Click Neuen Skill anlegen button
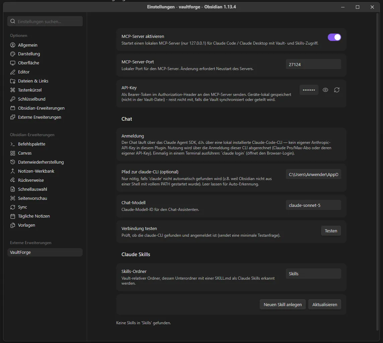 click(x=283, y=304)
